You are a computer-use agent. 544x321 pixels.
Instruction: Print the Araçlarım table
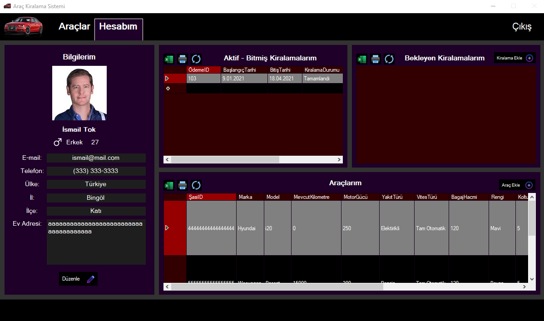tap(183, 185)
